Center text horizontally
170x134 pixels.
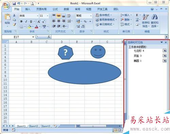point(59,21)
